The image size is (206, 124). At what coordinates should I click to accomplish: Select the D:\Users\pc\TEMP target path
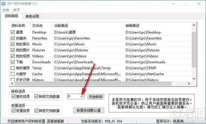158,68
